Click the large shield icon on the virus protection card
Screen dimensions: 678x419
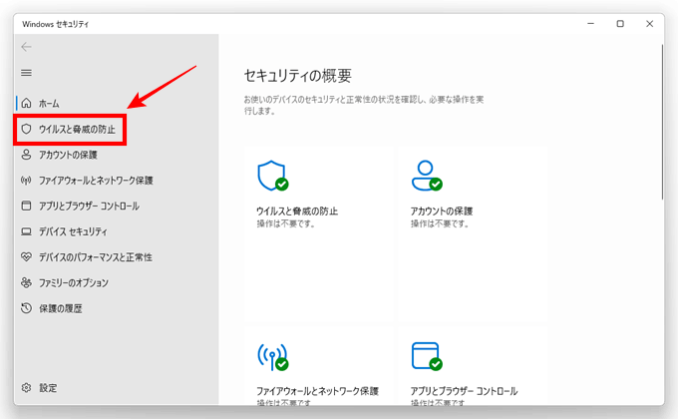(273, 176)
